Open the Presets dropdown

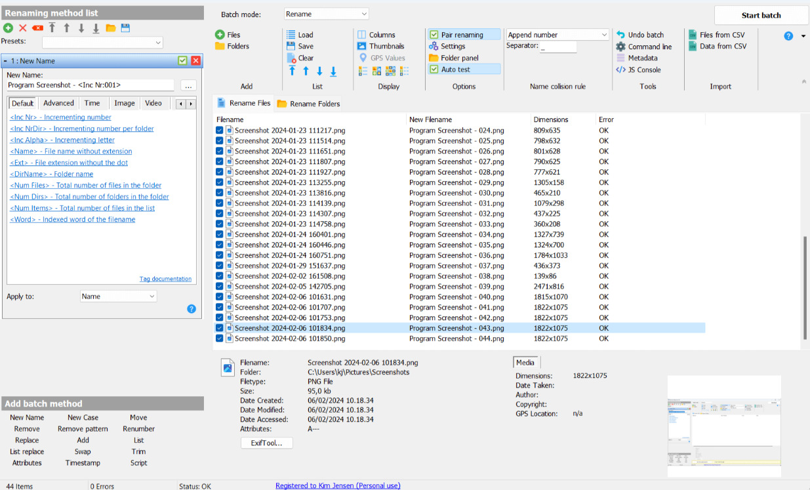click(x=102, y=42)
